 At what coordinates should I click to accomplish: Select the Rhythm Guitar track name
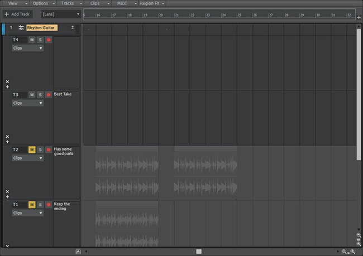[42, 28]
